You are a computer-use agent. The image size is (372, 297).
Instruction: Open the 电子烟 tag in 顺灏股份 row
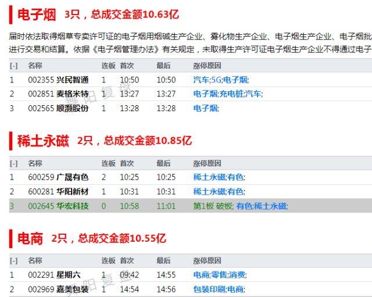205,109
